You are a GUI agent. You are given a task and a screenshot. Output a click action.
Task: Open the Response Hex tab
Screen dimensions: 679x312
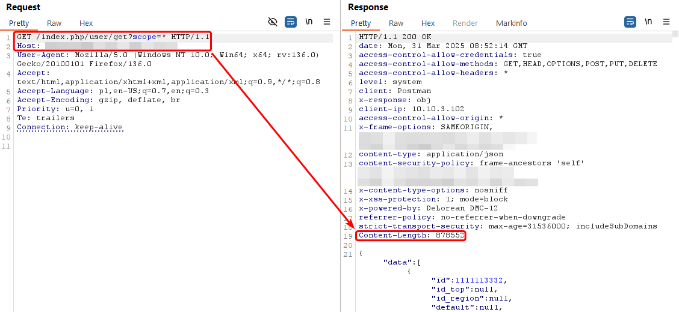coord(428,23)
